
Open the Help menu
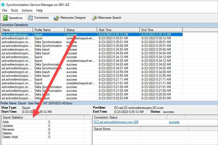tap(39, 10)
